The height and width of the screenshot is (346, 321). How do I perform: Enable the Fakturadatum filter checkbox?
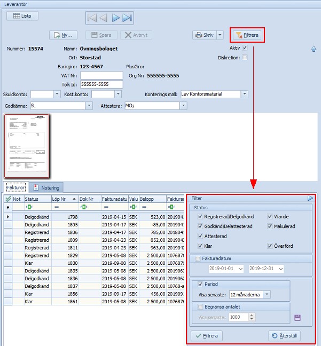pos(198,258)
